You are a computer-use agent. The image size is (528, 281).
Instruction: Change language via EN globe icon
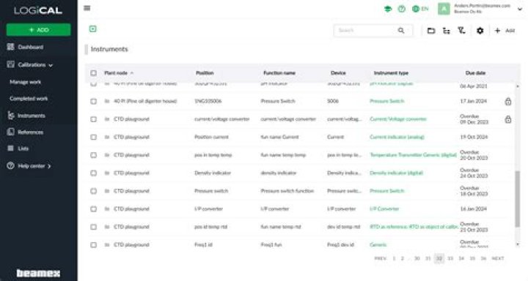coord(420,9)
